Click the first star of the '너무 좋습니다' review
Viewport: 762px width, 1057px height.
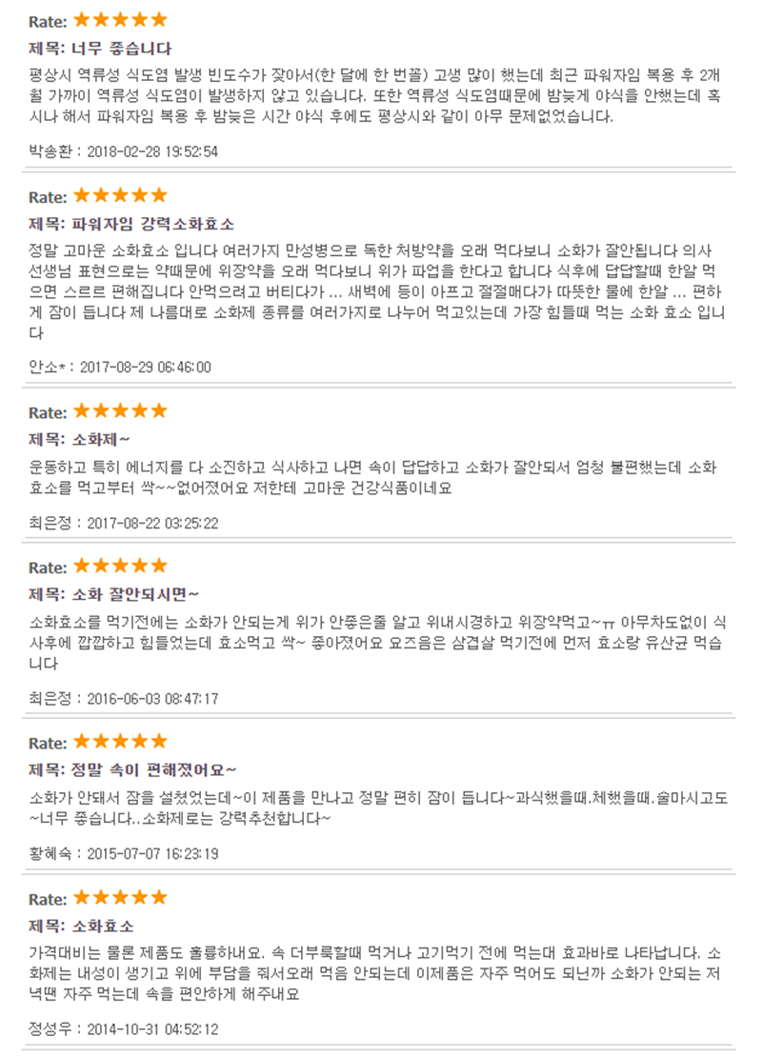(82, 19)
